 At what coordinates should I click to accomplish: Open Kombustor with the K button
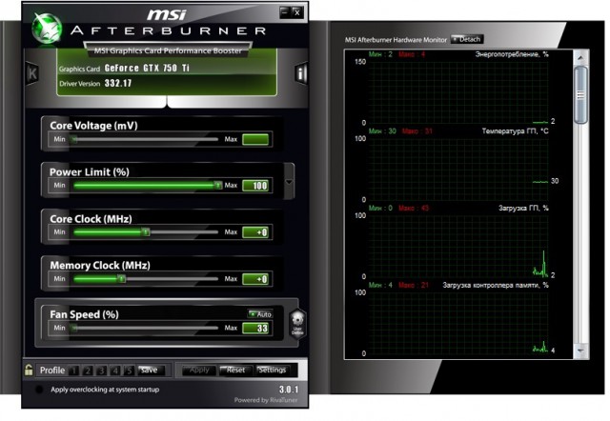click(31, 73)
